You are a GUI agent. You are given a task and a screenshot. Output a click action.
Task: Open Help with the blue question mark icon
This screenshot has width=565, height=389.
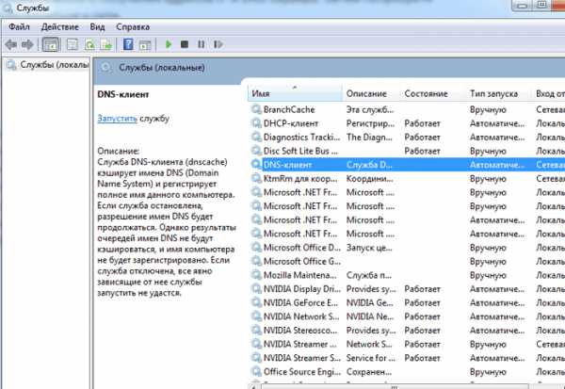coord(128,44)
